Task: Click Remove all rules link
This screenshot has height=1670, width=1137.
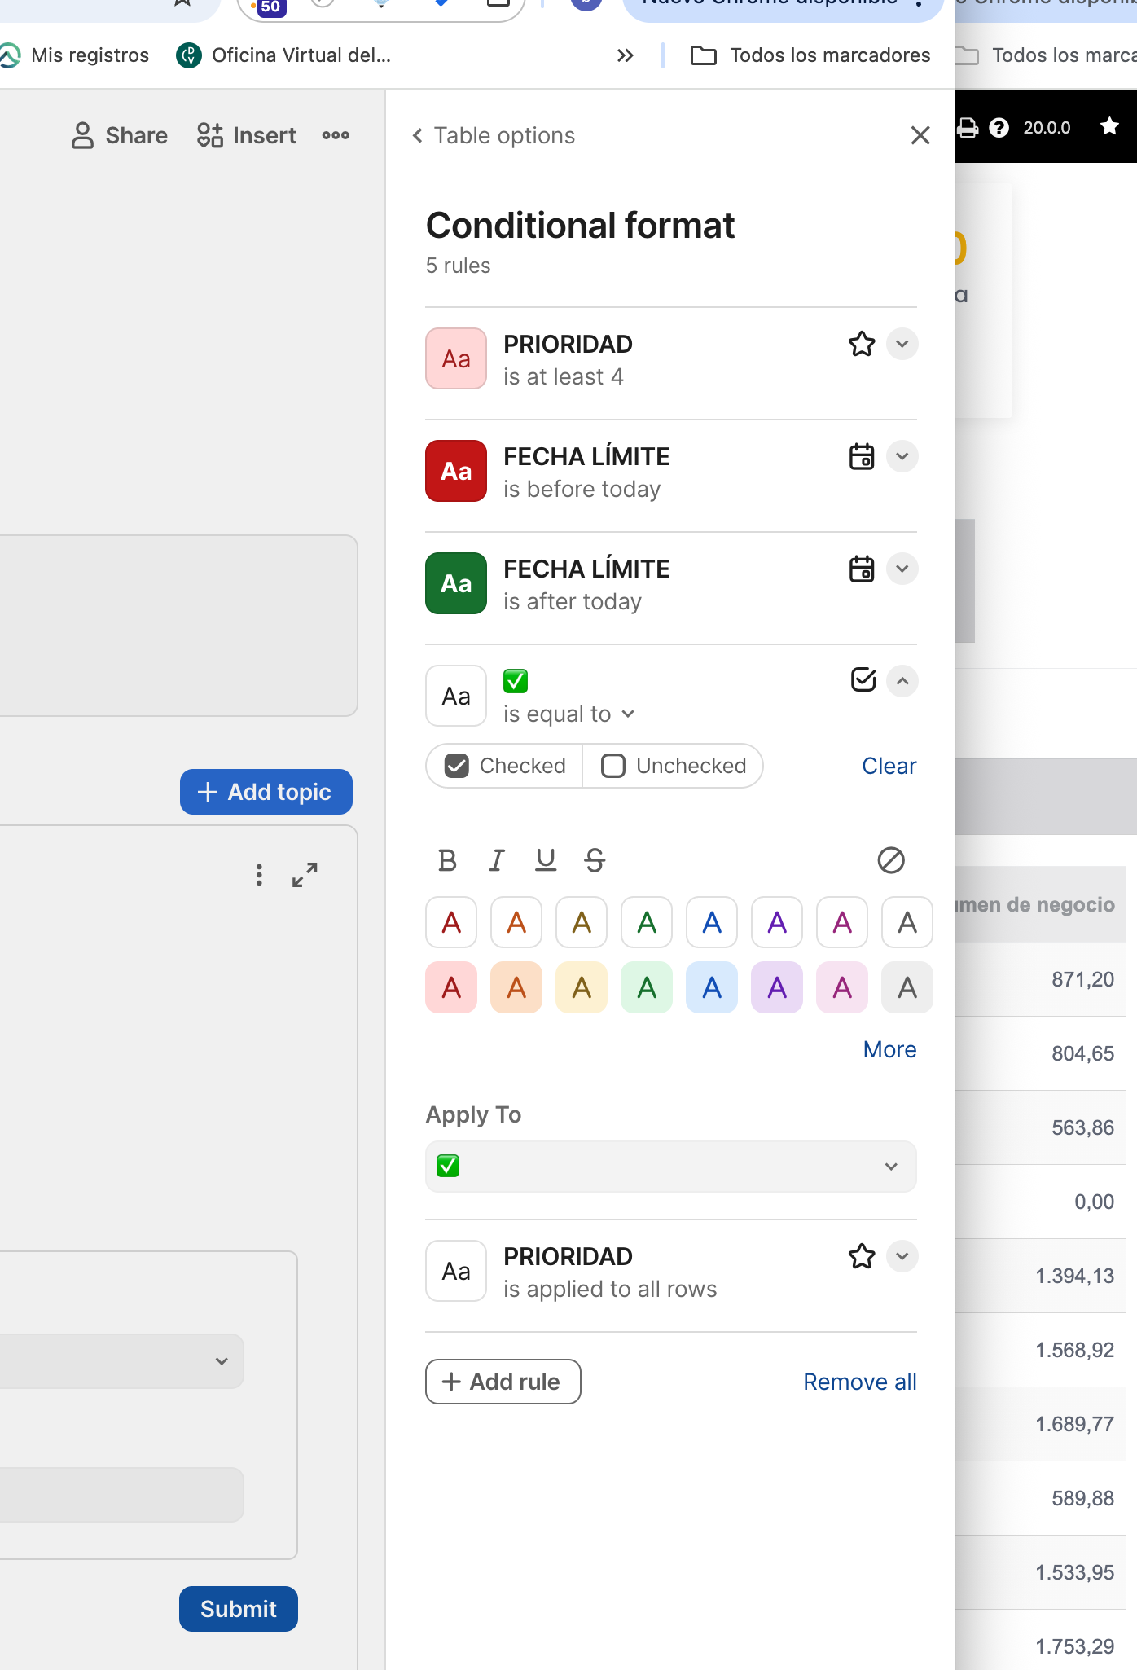Action: 860,1382
